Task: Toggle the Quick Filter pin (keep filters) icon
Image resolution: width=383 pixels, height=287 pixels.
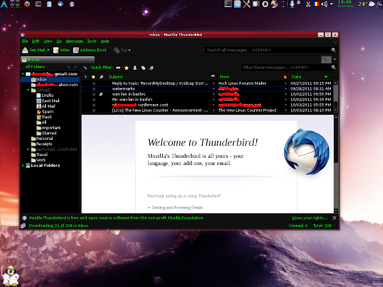Action: pos(85,68)
